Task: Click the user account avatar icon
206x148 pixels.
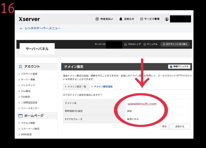Action: click(167, 19)
